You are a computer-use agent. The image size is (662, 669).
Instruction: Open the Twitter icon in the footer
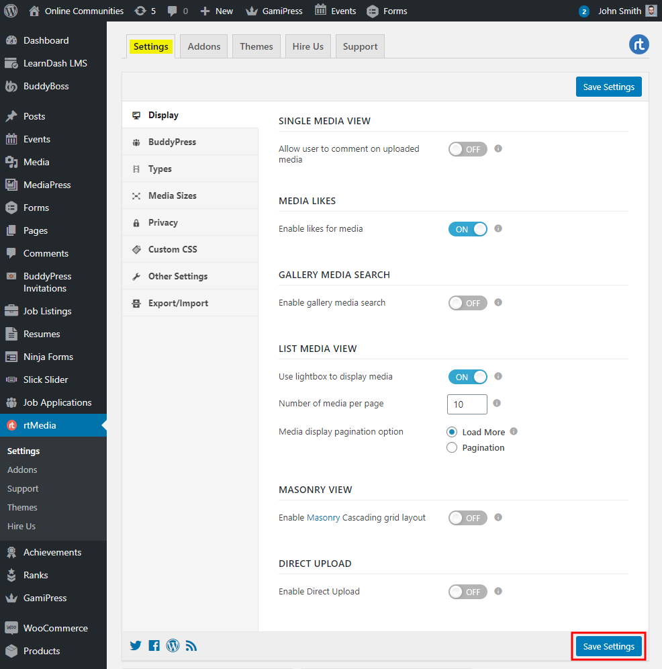tap(136, 645)
